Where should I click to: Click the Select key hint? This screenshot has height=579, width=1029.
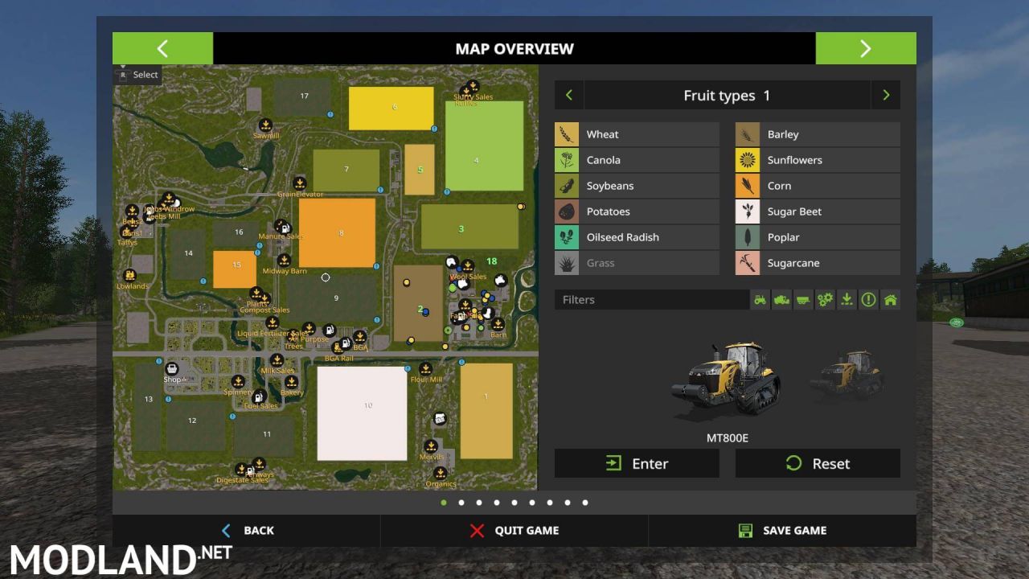pyautogui.click(x=138, y=75)
